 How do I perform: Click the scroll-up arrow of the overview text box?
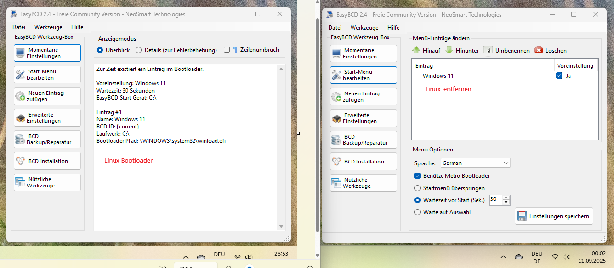282,70
